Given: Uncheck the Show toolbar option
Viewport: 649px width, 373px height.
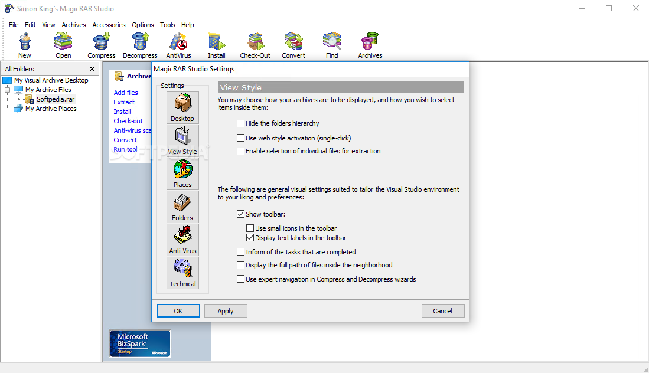Looking at the screenshot, I should tap(240, 214).
